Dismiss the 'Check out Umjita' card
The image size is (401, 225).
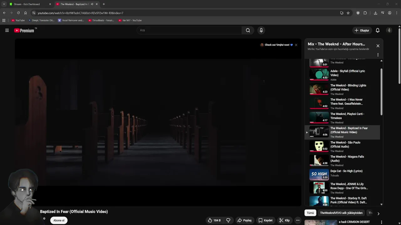click(296, 45)
